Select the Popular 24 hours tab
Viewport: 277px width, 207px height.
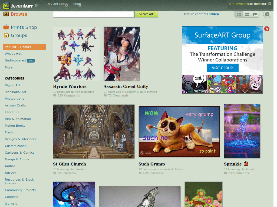[25, 47]
